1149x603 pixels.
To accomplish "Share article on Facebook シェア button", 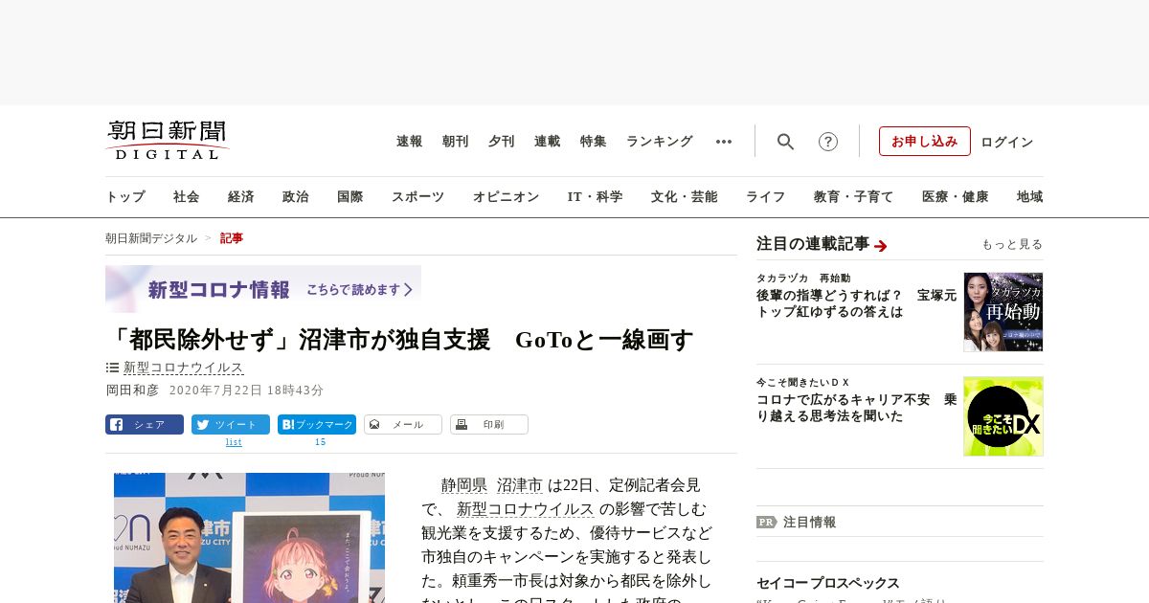I will 145,424.
